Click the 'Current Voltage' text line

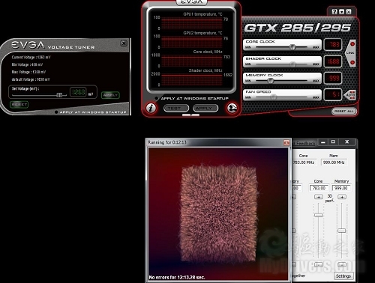point(31,57)
